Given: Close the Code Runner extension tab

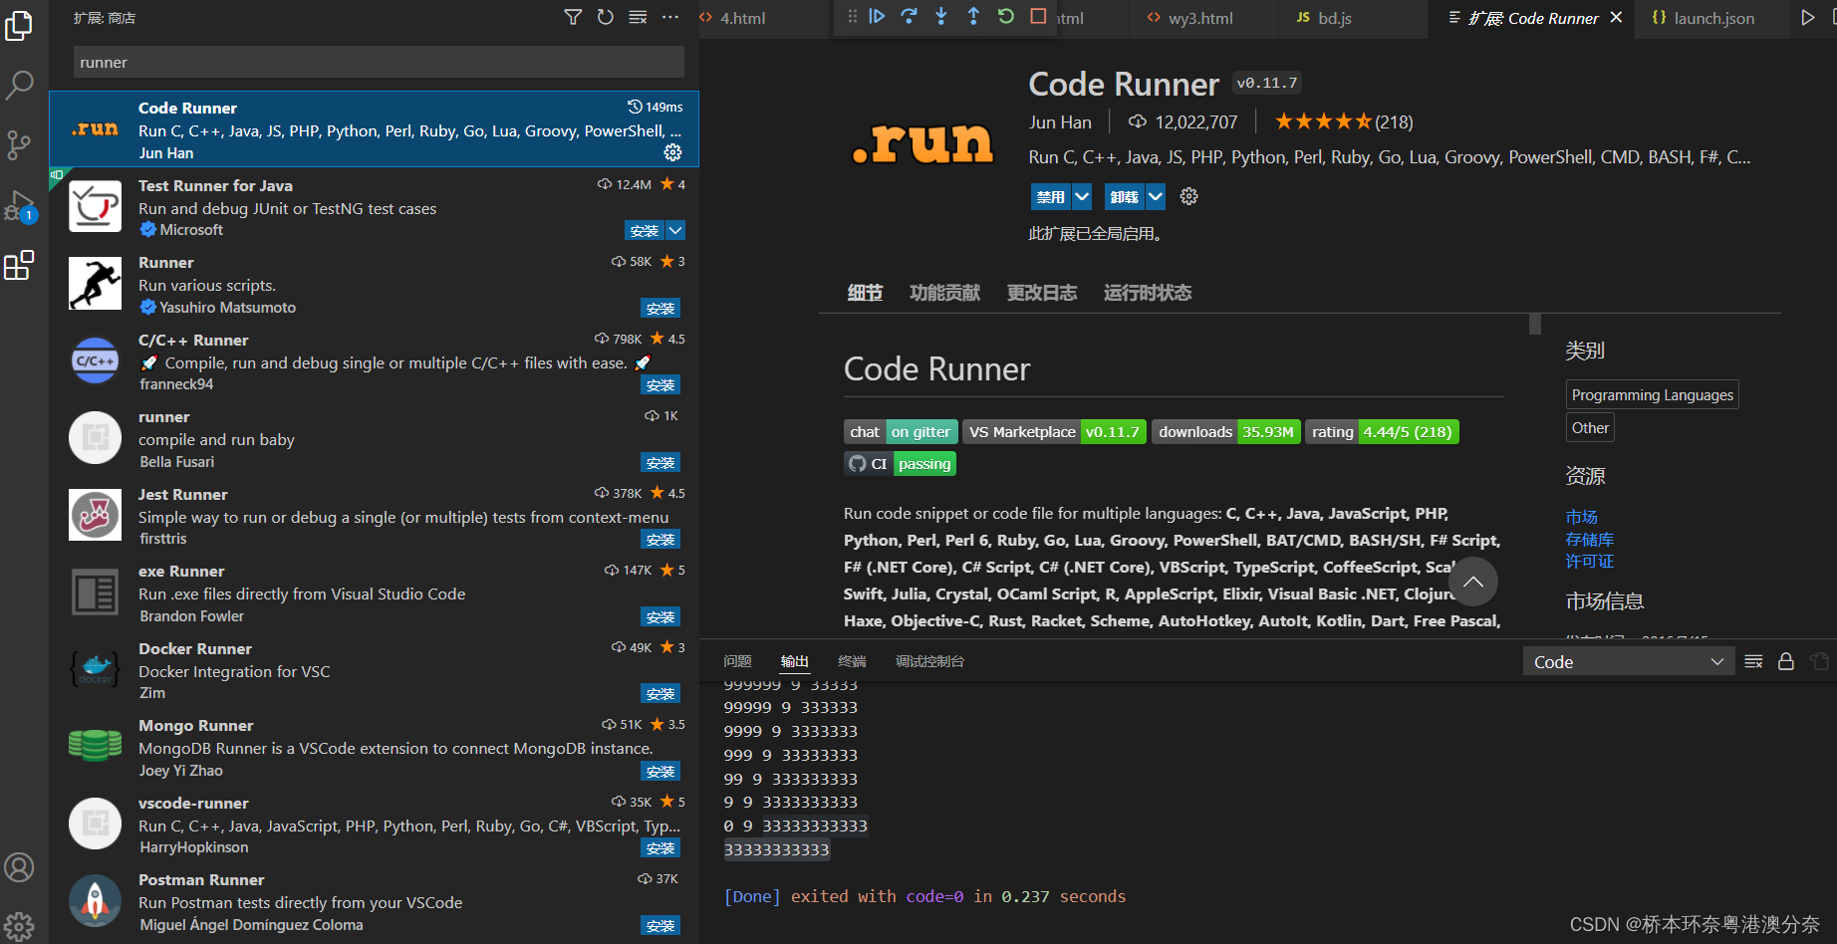Looking at the screenshot, I should 1616,17.
